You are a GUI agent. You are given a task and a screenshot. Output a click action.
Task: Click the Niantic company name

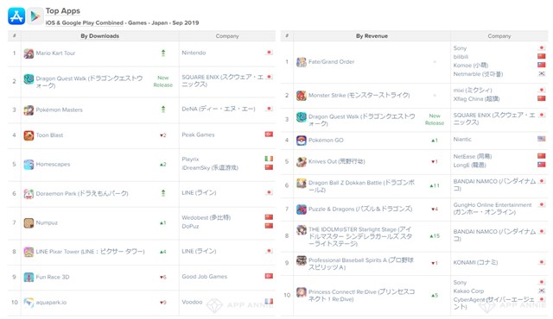[x=462, y=140]
